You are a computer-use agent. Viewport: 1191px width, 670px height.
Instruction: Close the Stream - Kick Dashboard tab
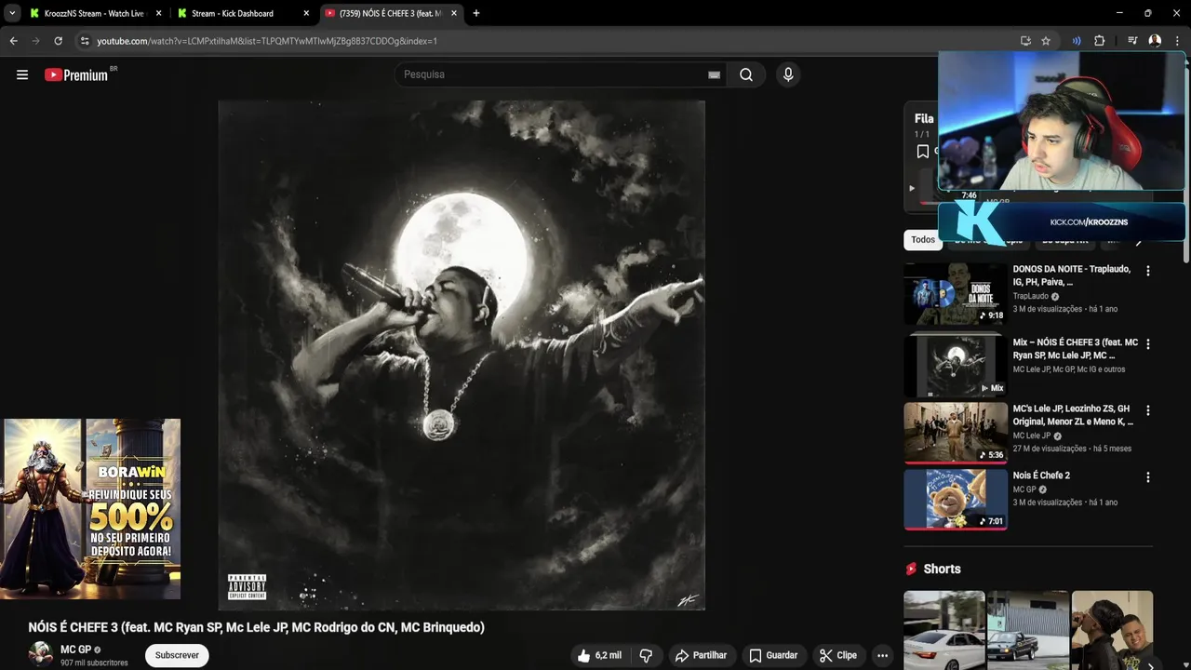tap(306, 13)
